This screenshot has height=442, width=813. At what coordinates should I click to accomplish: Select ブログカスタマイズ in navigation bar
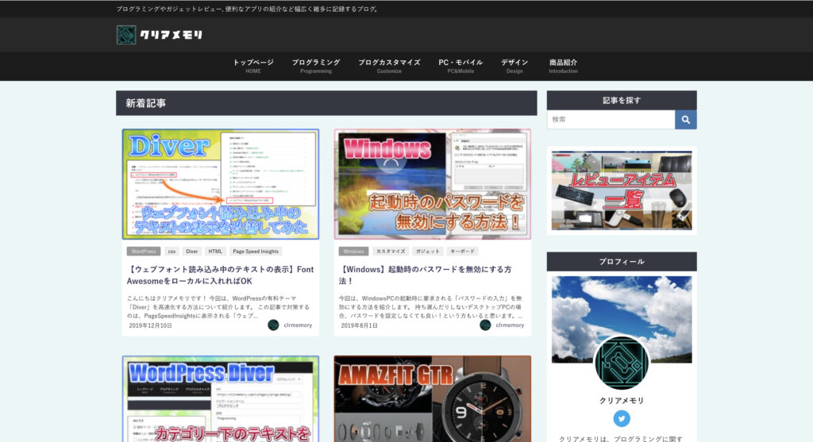(389, 66)
